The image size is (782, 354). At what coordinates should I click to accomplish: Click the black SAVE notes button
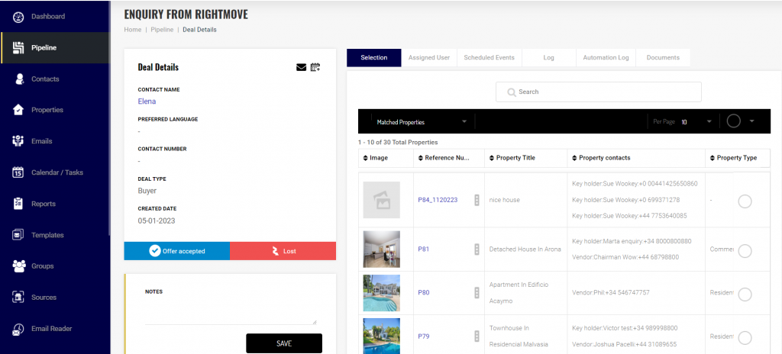coord(283,343)
